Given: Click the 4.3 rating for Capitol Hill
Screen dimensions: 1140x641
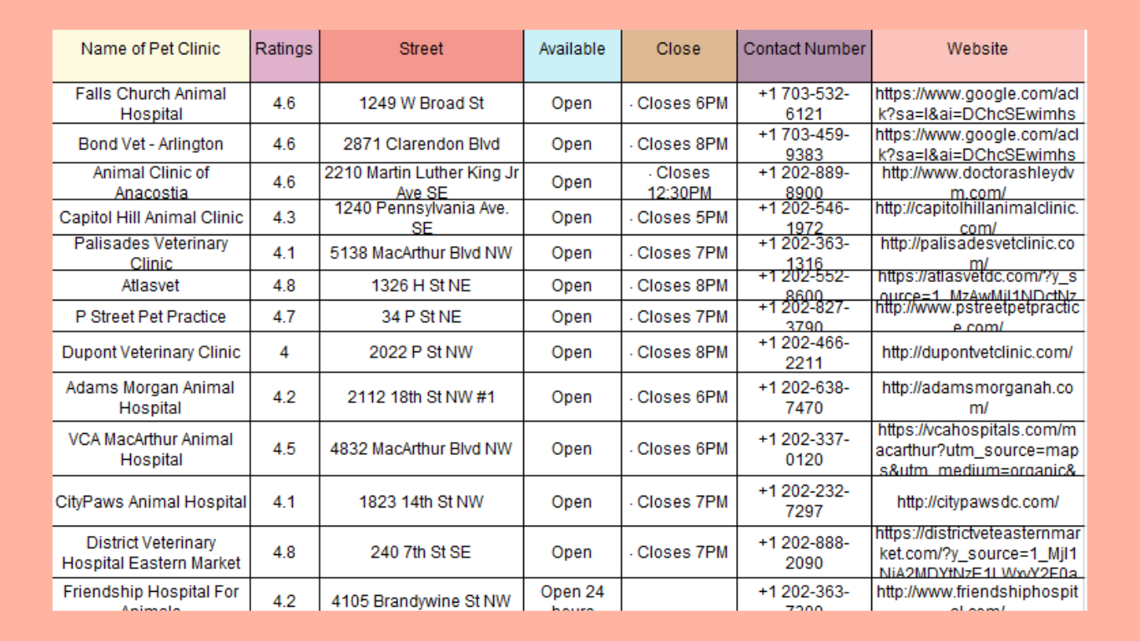Looking at the screenshot, I should click(284, 217).
